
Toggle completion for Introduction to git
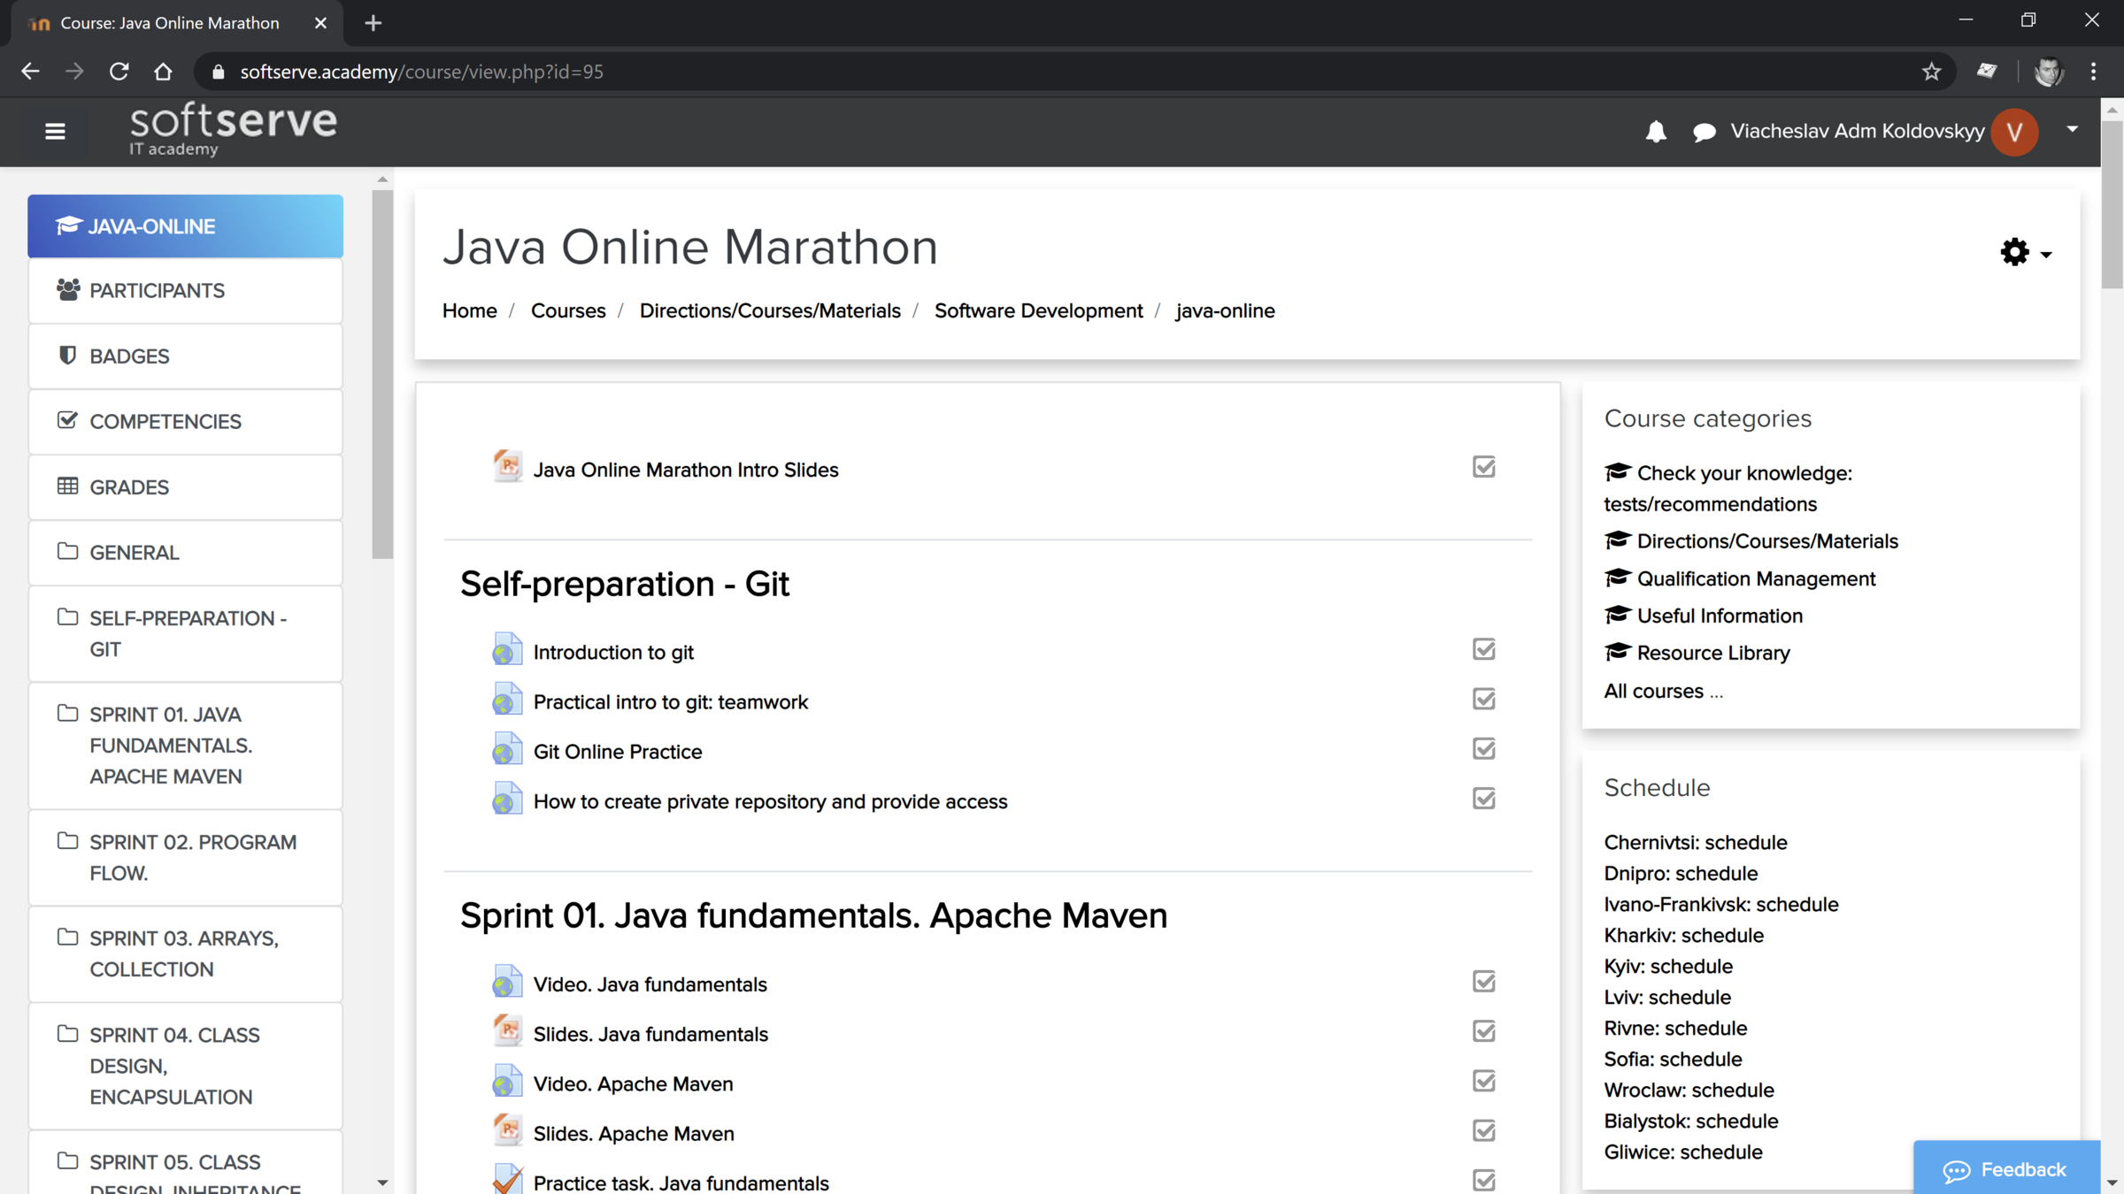[1483, 649]
